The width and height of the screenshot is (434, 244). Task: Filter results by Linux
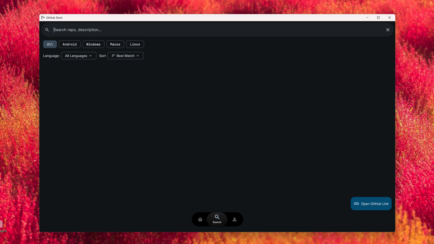pos(135,44)
